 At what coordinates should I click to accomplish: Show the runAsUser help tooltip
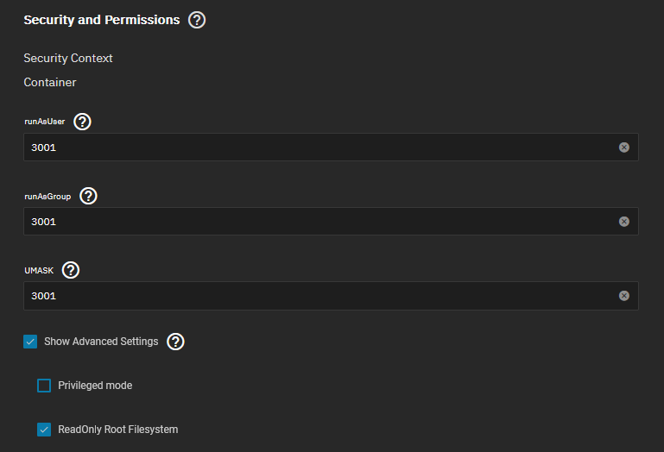(x=82, y=122)
